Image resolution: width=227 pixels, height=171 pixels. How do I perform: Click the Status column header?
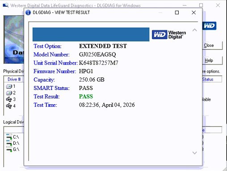coord(212,79)
